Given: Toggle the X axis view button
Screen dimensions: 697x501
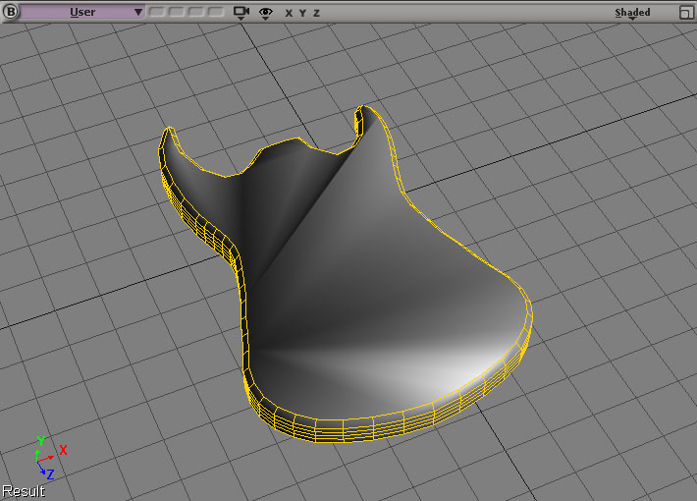Looking at the screenshot, I should coord(289,13).
